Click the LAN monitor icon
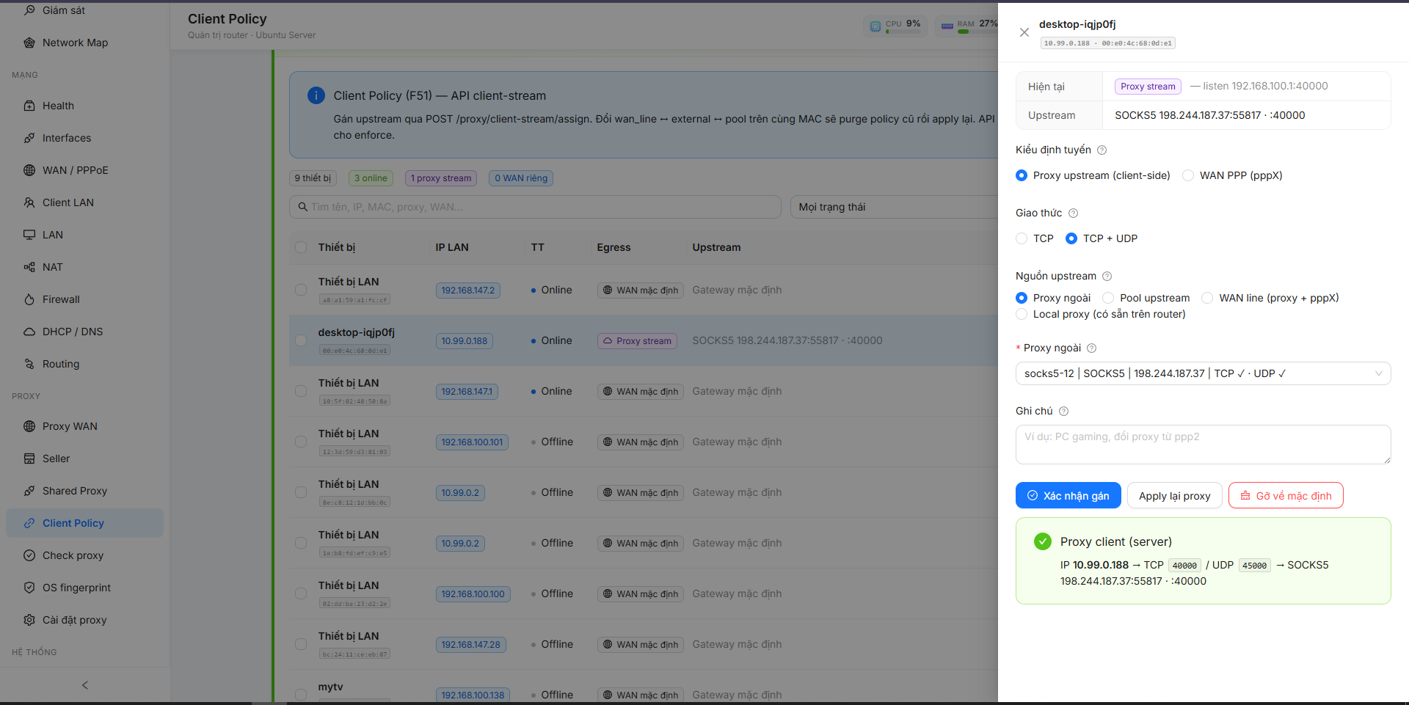The height and width of the screenshot is (705, 1409). tap(29, 235)
